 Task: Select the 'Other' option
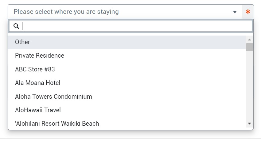(23, 42)
